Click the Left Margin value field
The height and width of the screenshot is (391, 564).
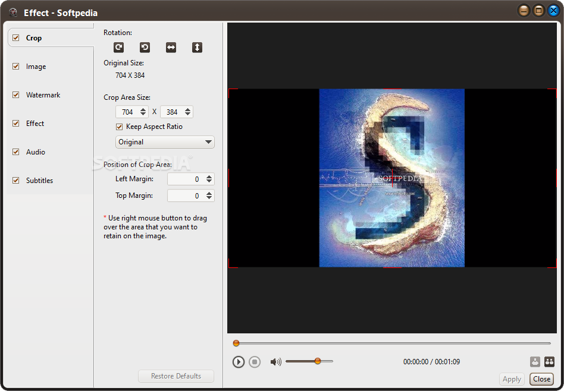[x=186, y=179]
